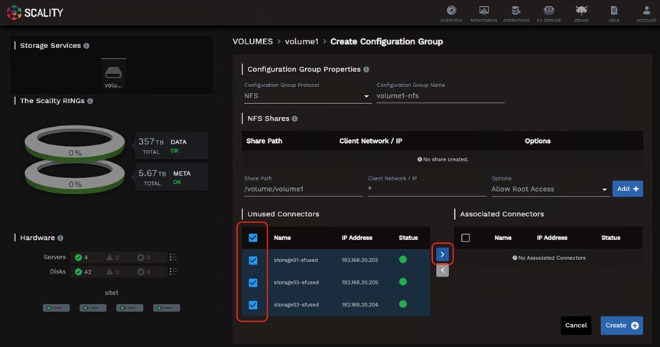The width and height of the screenshot is (660, 347).
Task: Select IP 192.168.20.205 cell
Action: click(360, 283)
